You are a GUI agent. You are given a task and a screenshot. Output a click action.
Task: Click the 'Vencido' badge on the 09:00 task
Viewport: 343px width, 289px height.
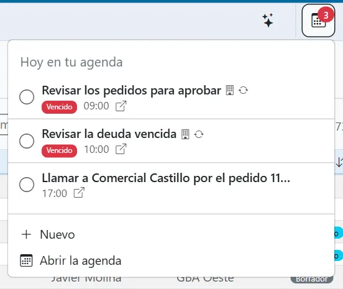coord(59,107)
